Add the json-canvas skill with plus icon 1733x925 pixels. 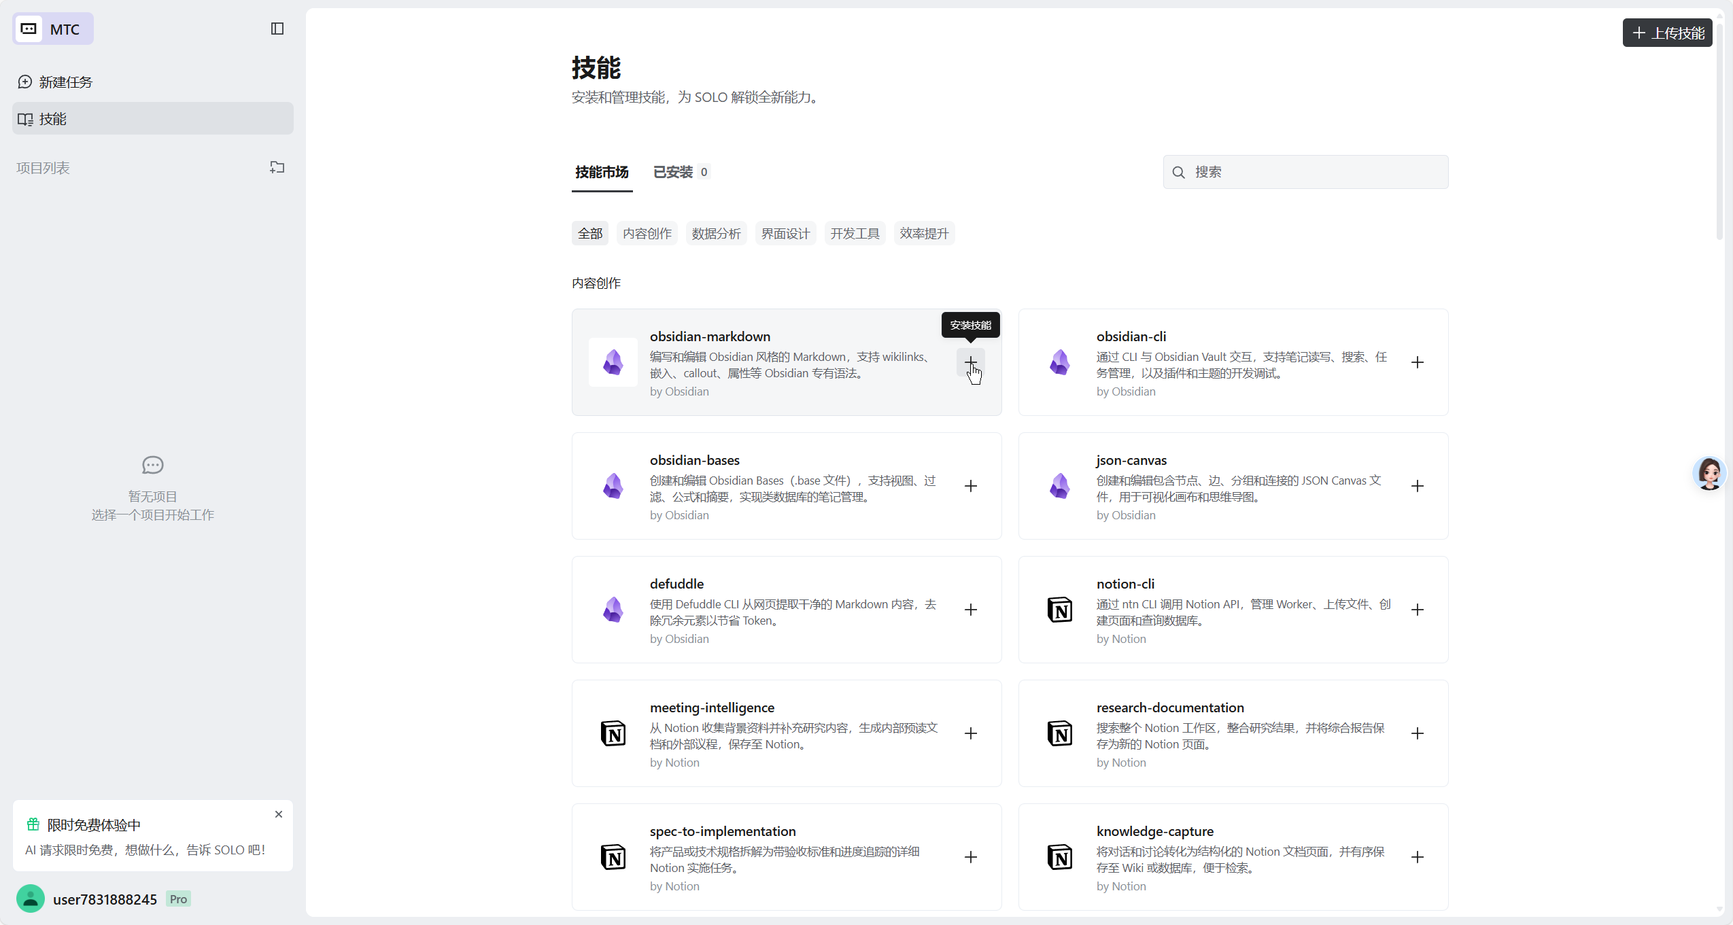(x=1417, y=486)
